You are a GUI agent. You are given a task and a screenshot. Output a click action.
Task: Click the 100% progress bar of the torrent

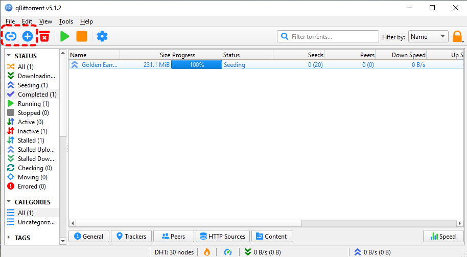(197, 65)
